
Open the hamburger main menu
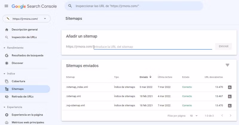coord(6,6)
